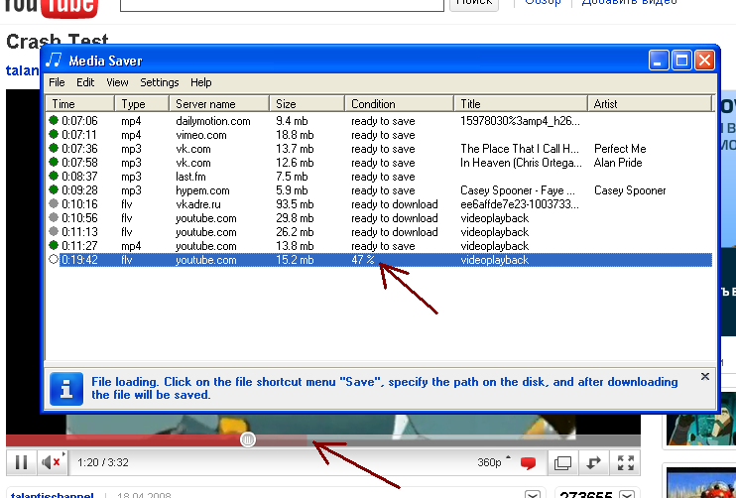Minimize the Media Saver window
Viewport: 736px width, 498px height.
click(x=658, y=61)
